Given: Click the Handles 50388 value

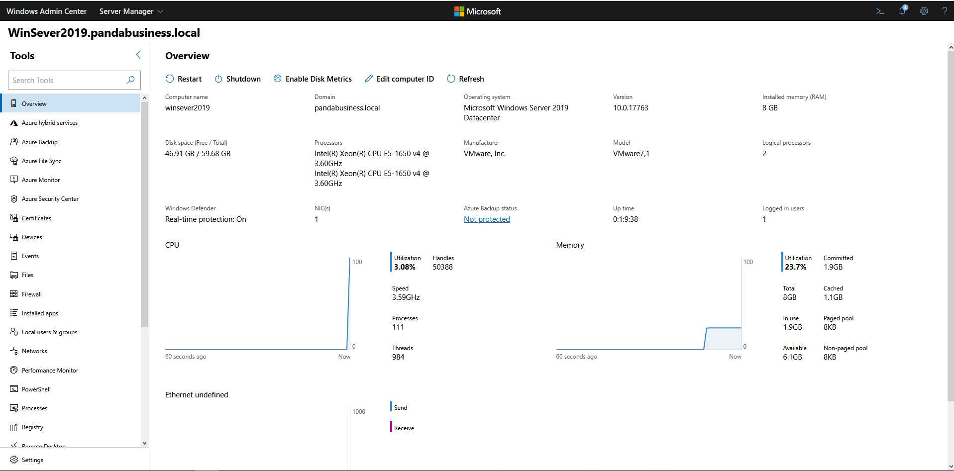Looking at the screenshot, I should (x=443, y=267).
